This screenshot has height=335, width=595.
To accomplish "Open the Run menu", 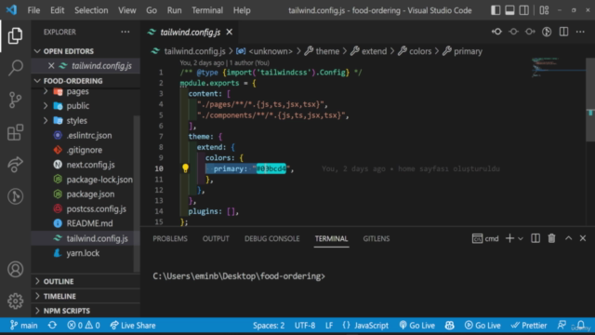I will (174, 10).
